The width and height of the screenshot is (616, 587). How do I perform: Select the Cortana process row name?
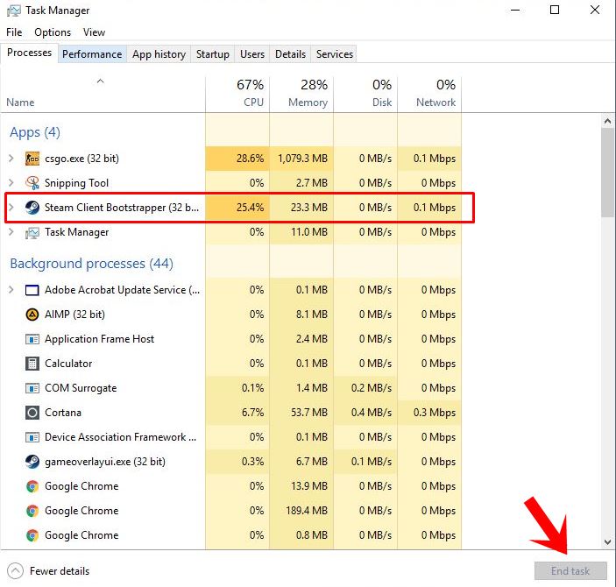(x=63, y=413)
